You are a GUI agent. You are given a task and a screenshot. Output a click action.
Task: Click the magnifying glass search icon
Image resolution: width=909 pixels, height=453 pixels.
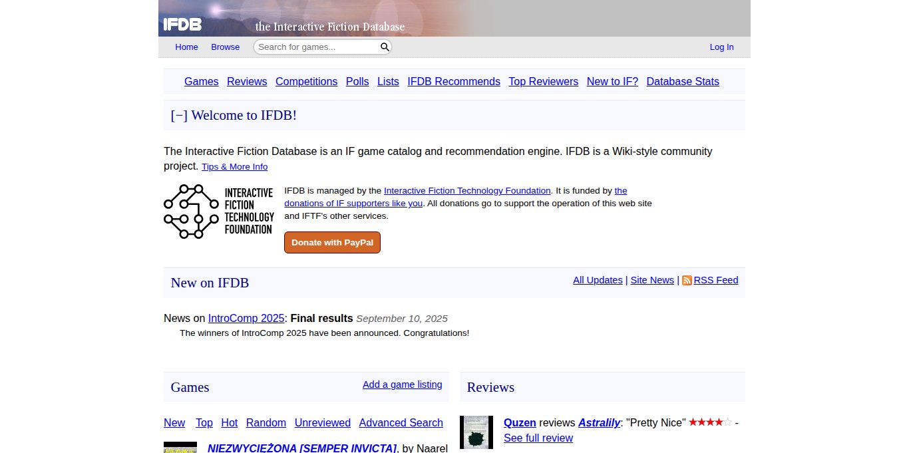[385, 47]
